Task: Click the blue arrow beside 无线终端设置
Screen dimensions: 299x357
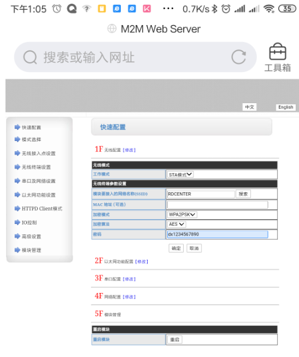Action: coord(17,167)
